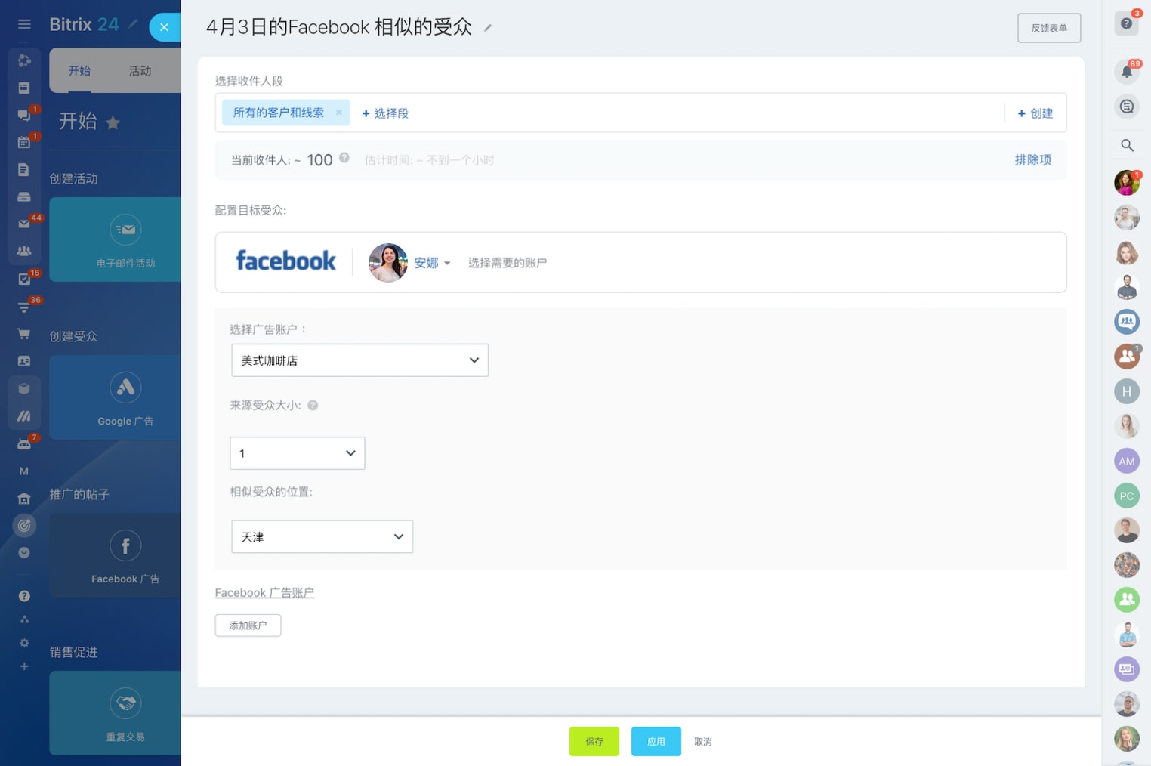Screen dimensions: 1151x766
Task: Open the 电子邮件活动 tile
Action: [x=116, y=239]
